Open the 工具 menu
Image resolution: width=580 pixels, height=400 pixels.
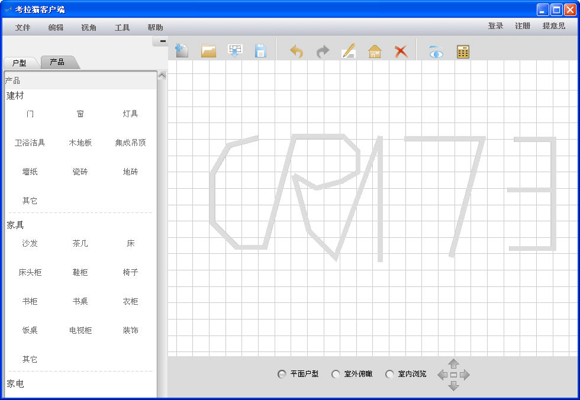click(x=122, y=27)
